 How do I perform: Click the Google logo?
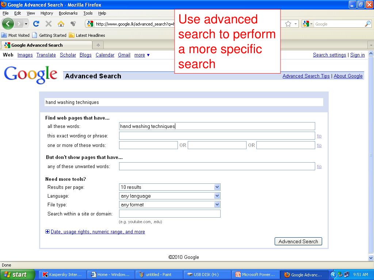tap(31, 74)
